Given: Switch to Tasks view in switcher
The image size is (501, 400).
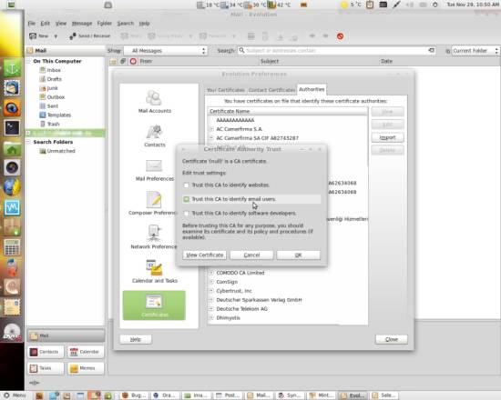Looking at the screenshot, I should [x=46, y=368].
